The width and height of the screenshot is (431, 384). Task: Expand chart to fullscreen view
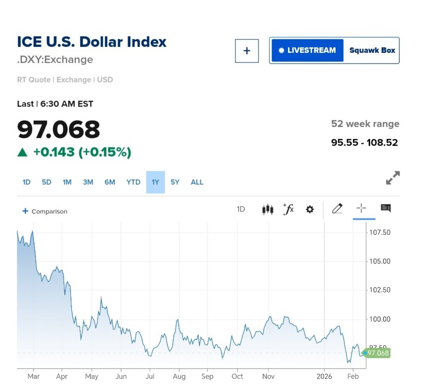(393, 178)
